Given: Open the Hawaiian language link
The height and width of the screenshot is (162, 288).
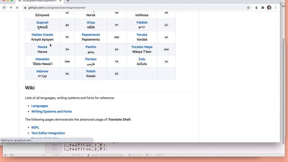Looking at the screenshot, I should (x=42, y=59).
